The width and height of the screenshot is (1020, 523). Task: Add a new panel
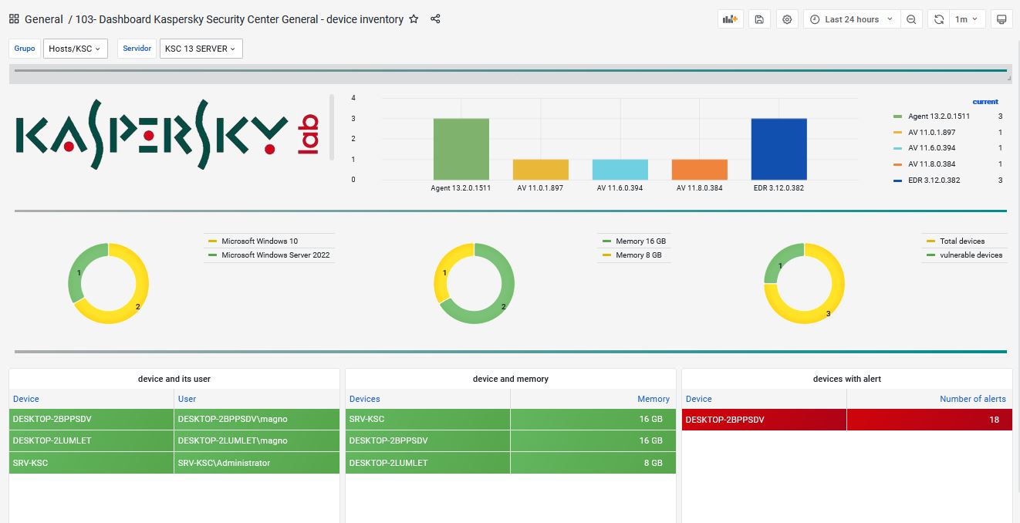(x=730, y=19)
